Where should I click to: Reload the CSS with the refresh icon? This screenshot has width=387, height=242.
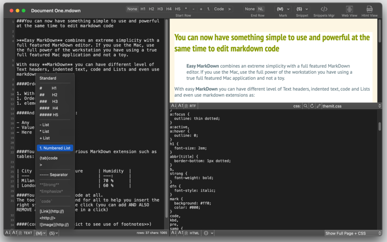312,106
